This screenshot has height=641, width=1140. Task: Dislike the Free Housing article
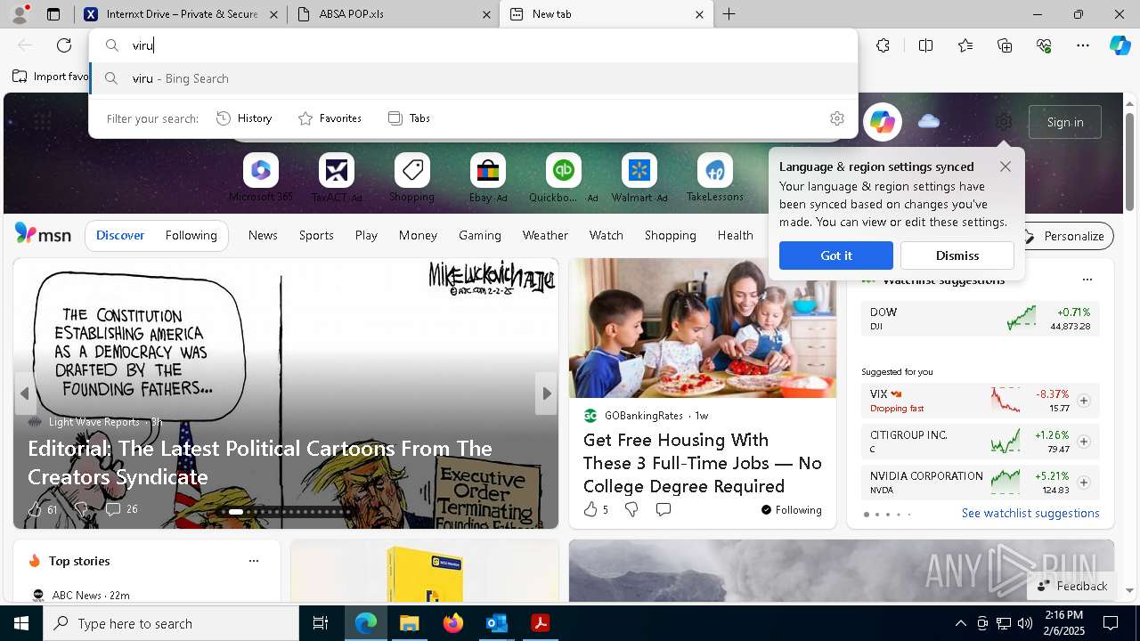coord(631,509)
